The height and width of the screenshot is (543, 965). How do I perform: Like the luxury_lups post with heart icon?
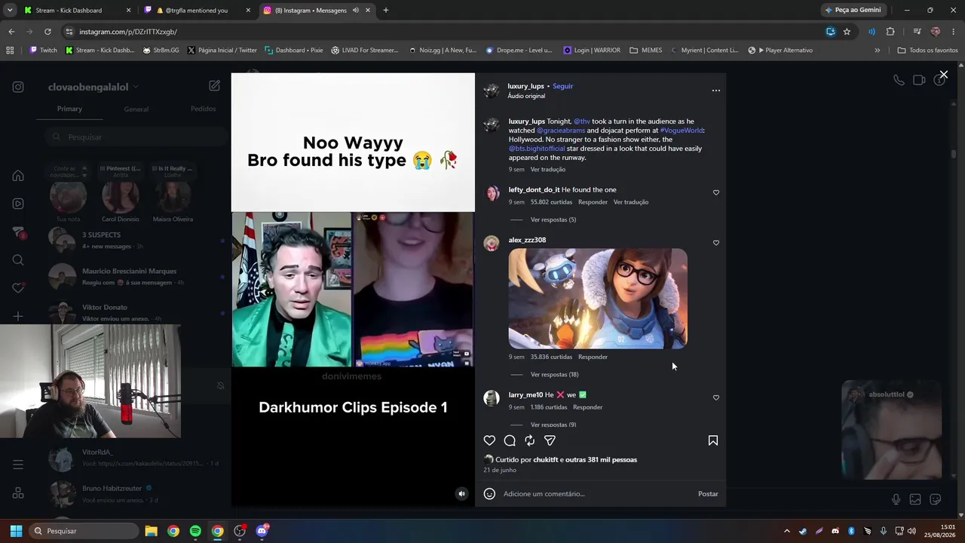[x=489, y=440]
